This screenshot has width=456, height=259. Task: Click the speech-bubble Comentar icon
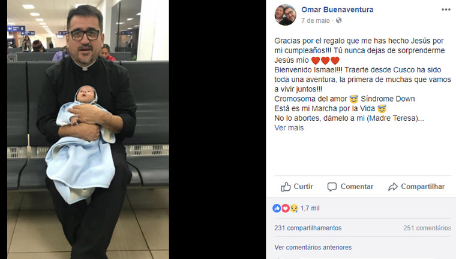tap(332, 187)
